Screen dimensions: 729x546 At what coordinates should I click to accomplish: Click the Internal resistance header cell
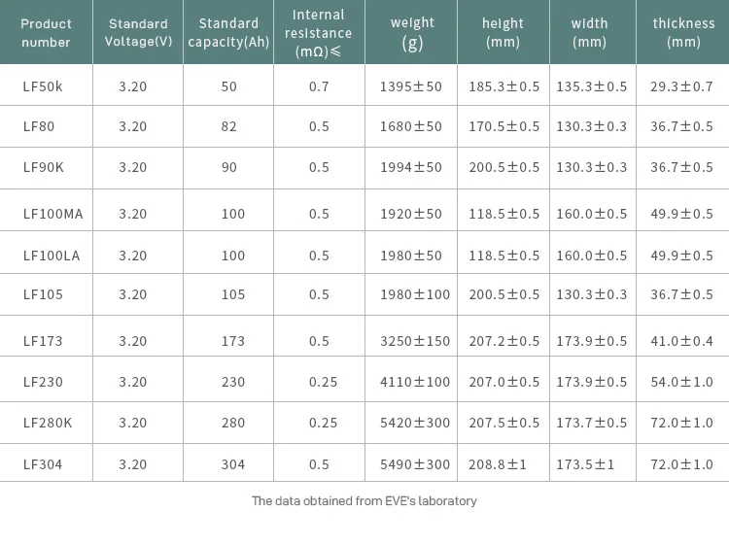(x=319, y=33)
